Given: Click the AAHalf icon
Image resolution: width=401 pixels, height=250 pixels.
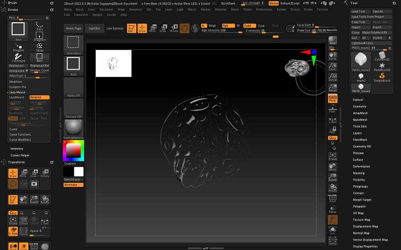Looking at the screenshot, I should click(332, 88).
